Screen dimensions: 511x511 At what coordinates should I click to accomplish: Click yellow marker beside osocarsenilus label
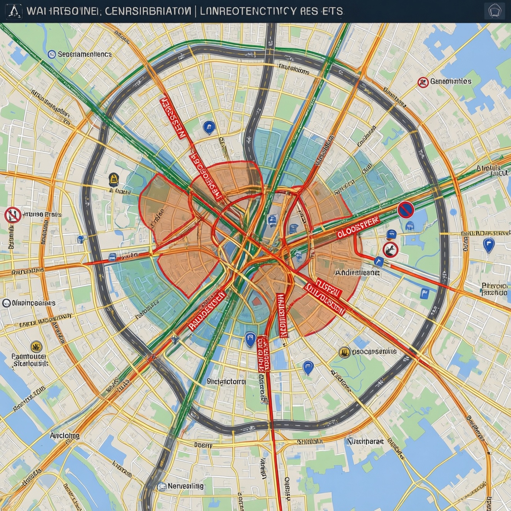click(345, 352)
